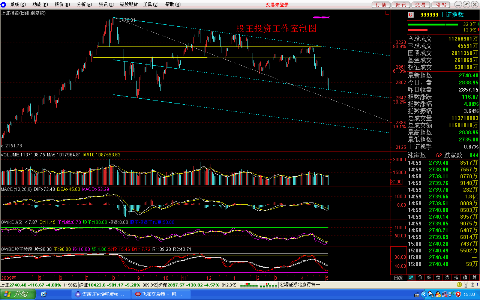Select the 势 tab in side panel
Viewport: 480px width, 300px height.
(x=447, y=278)
